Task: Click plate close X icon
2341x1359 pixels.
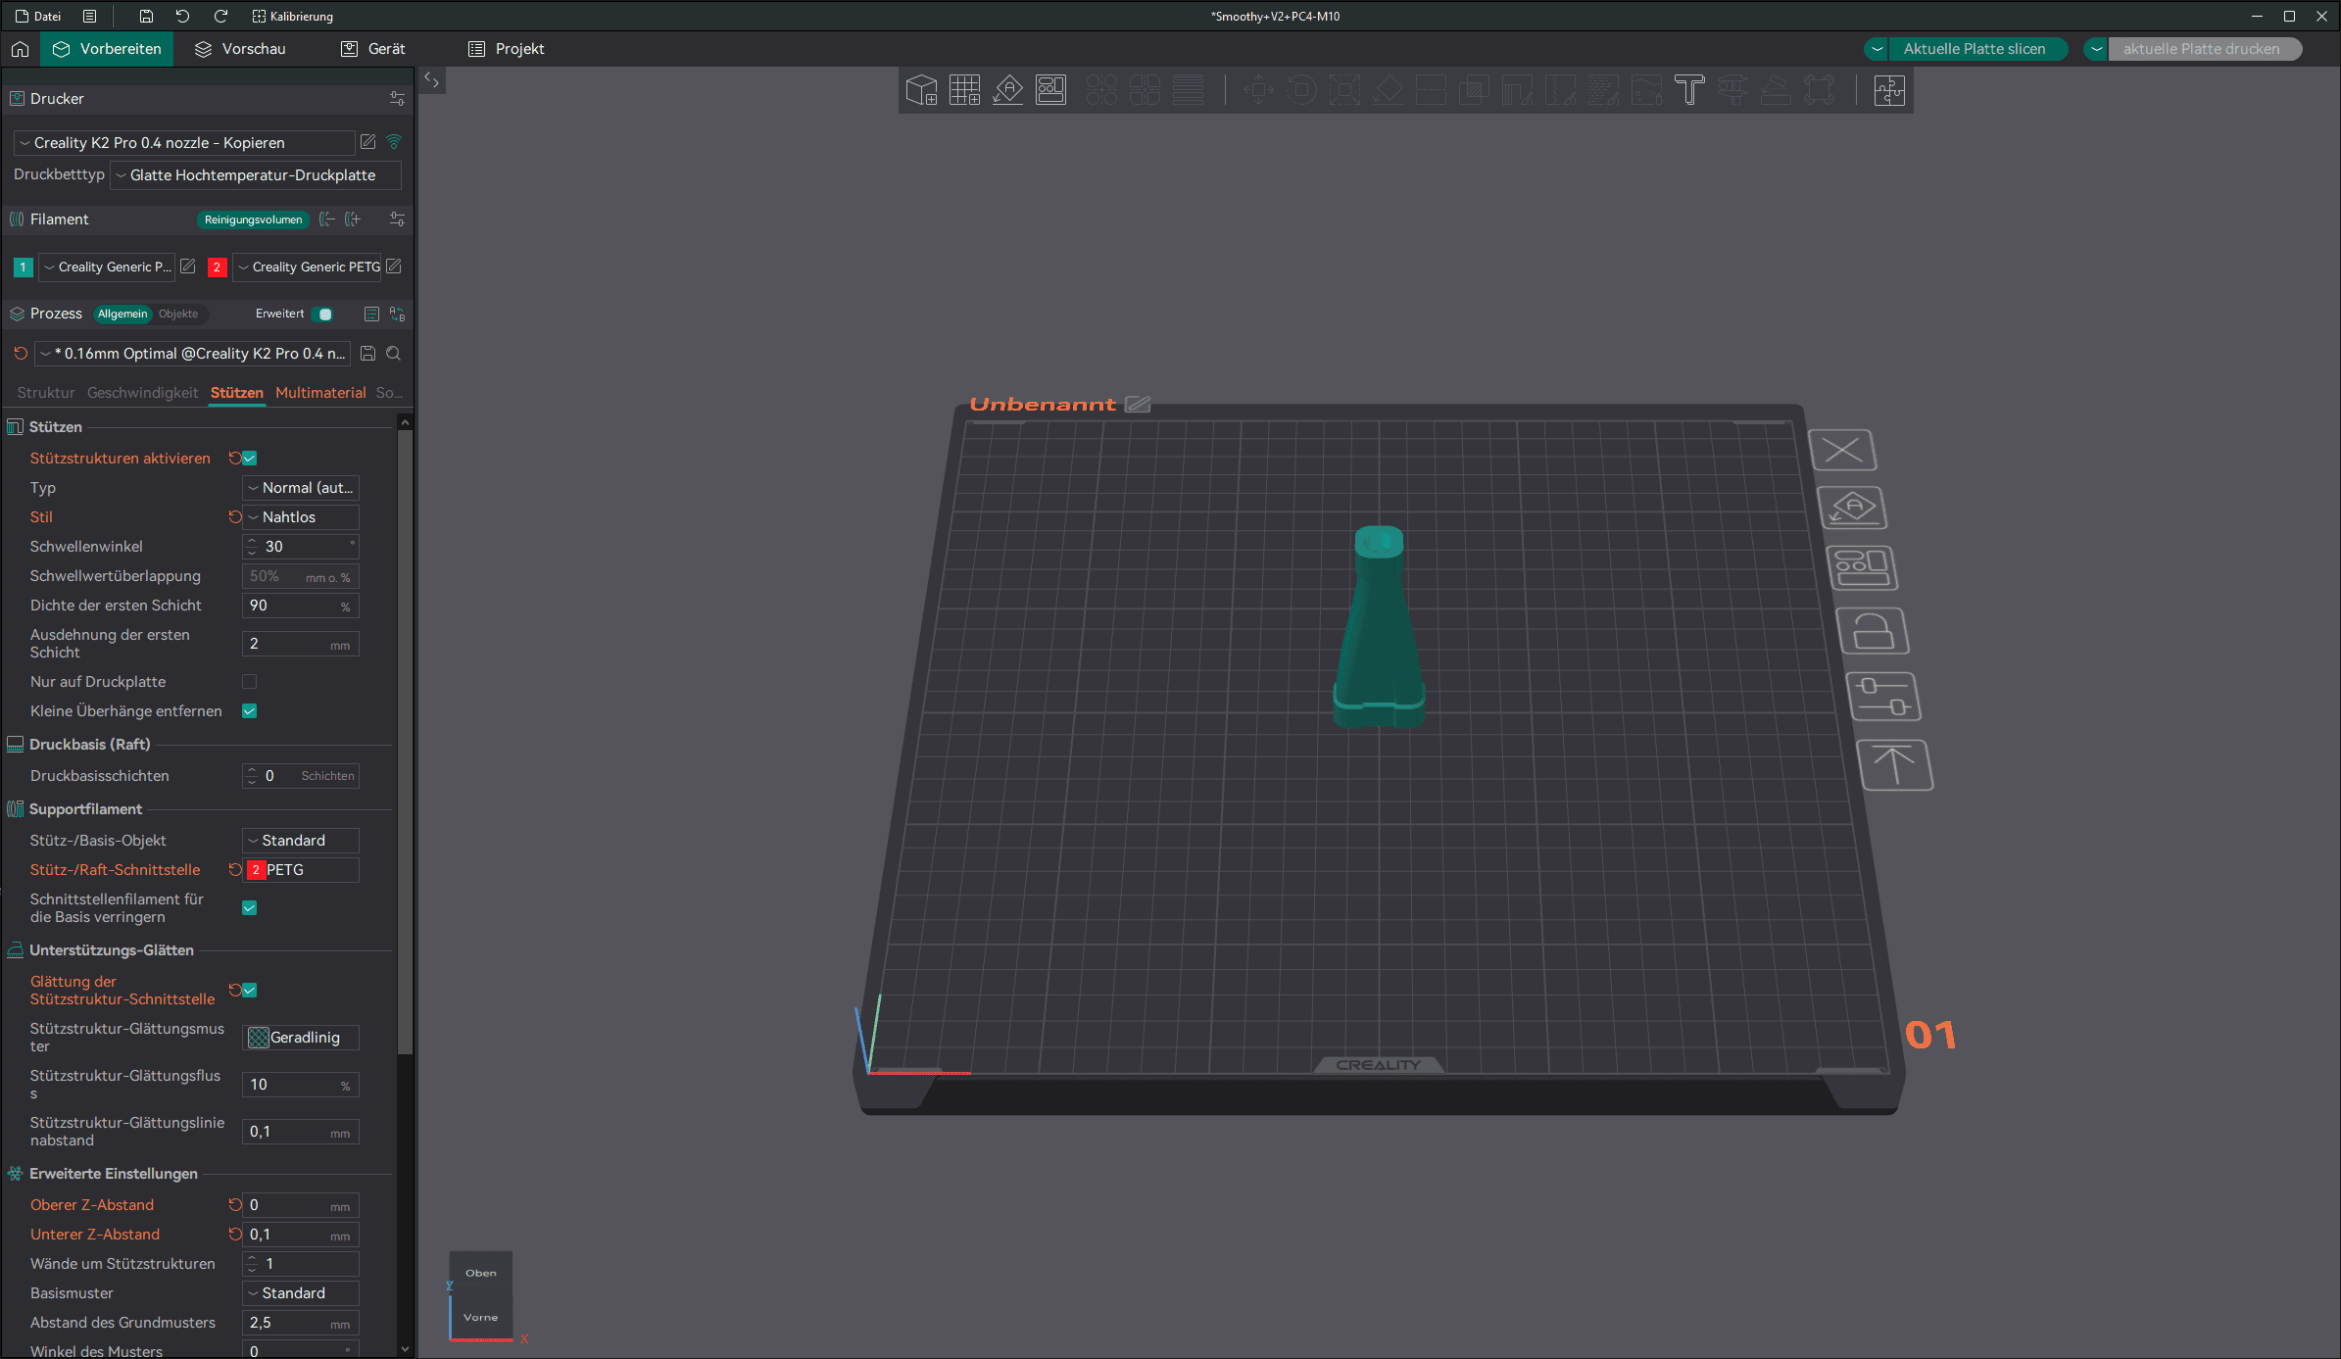Action: tap(1842, 451)
